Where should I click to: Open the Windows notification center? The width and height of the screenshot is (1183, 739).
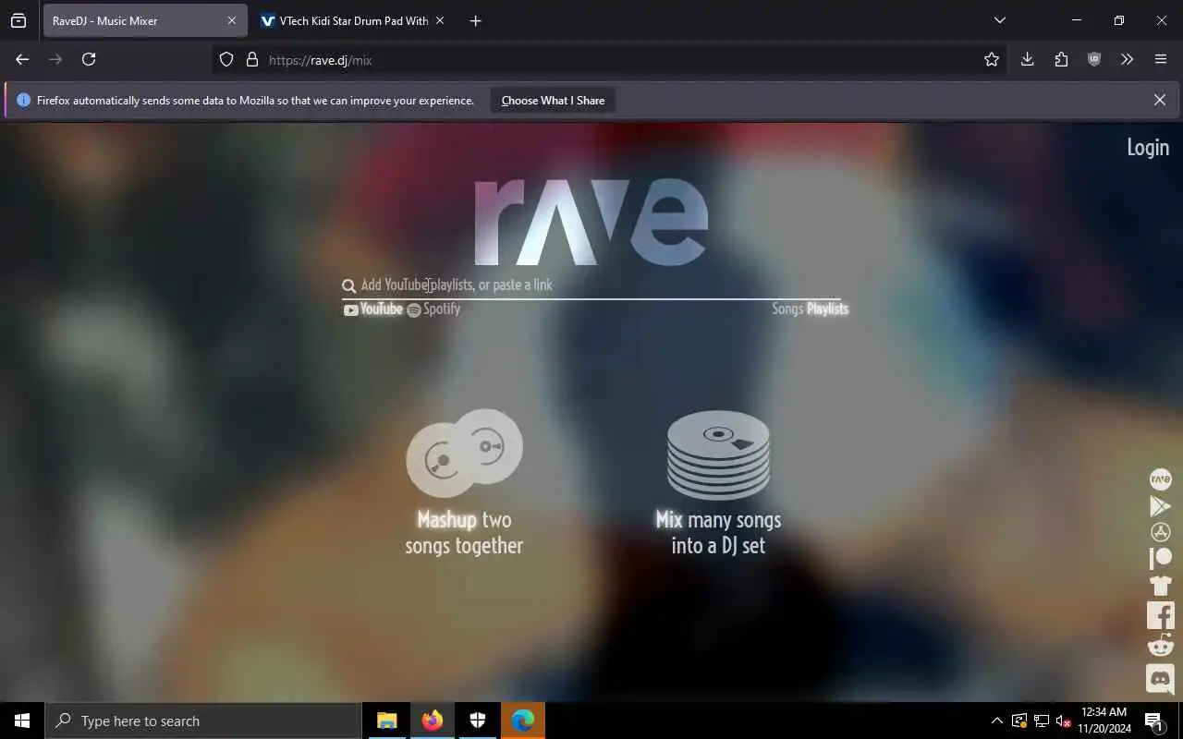[x=1153, y=721]
